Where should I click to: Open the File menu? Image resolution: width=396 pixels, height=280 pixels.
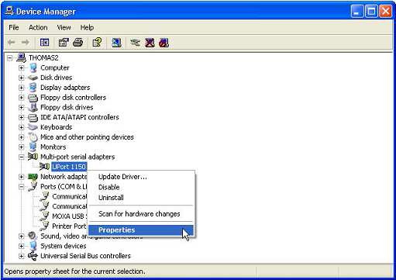pyautogui.click(x=14, y=27)
